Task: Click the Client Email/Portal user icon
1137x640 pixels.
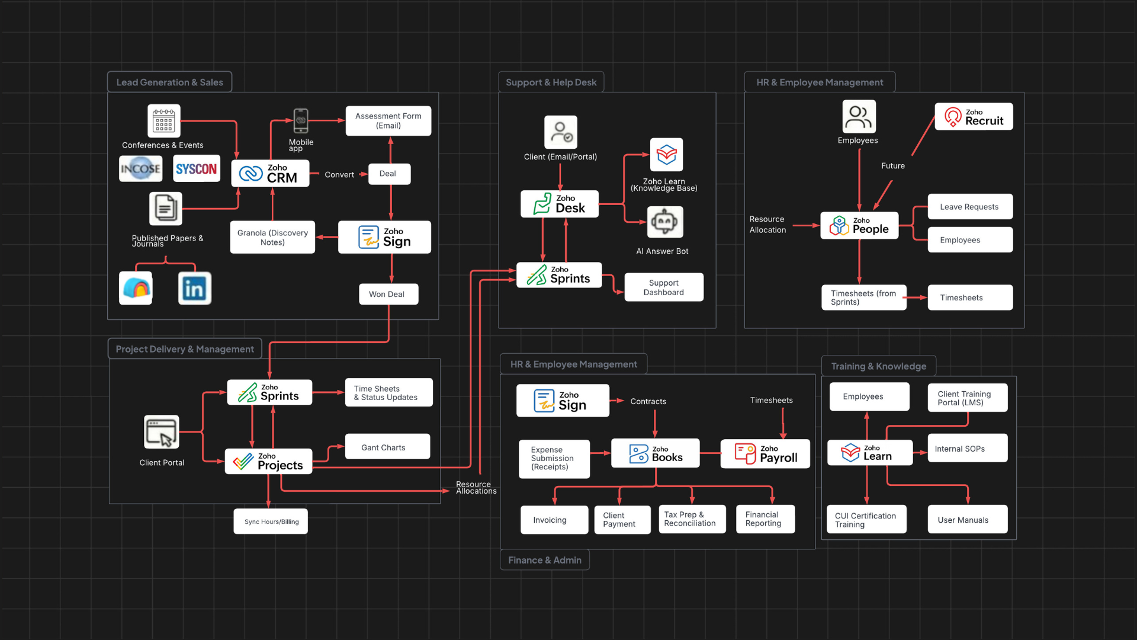Action: pos(560,132)
